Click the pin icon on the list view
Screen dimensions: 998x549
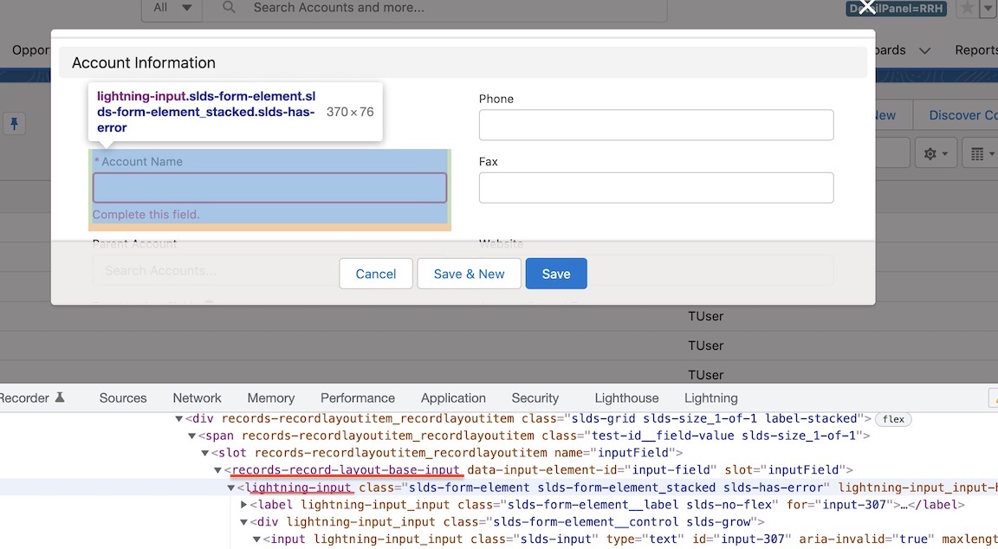pos(14,124)
